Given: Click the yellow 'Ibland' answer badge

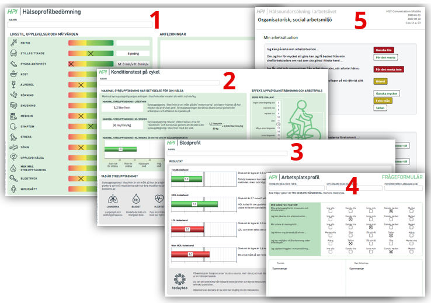Looking at the screenshot, I should point(380,81).
